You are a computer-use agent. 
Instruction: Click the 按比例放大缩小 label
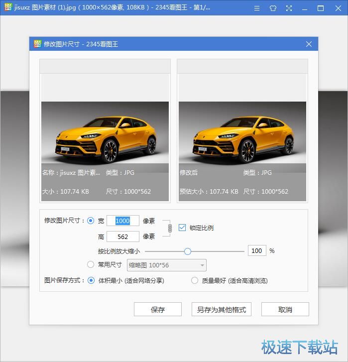coord(118,251)
